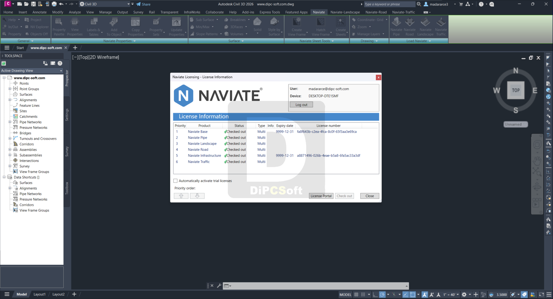Open status bar Customization hamburger icon
Screen dimensions: 553x299
click(549, 294)
